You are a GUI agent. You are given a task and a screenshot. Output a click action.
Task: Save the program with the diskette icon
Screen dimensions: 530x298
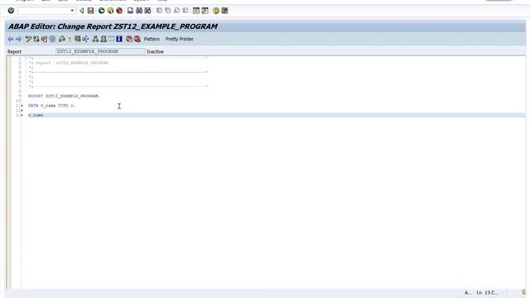pyautogui.click(x=90, y=11)
